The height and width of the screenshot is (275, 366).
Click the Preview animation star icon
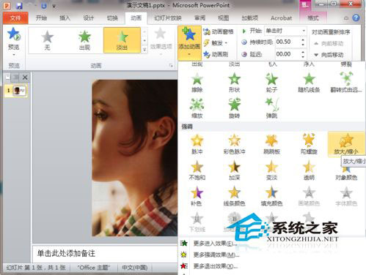click(14, 34)
